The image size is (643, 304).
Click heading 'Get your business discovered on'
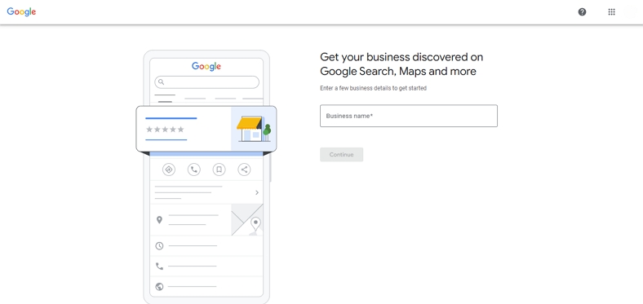tap(401, 56)
